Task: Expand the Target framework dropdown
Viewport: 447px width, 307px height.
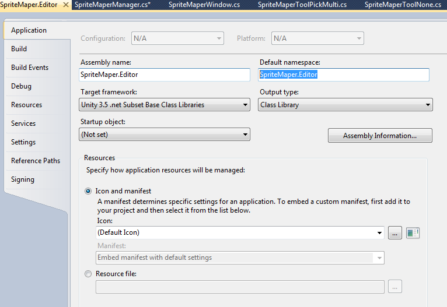Action: coord(165,105)
